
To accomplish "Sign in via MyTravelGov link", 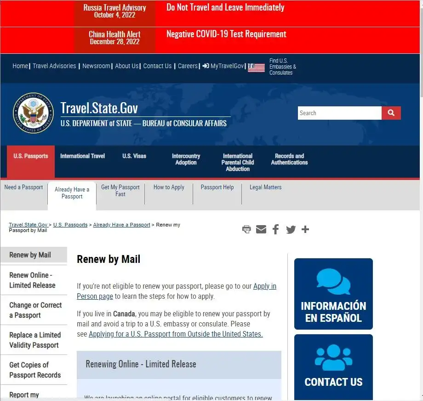I will click(223, 66).
